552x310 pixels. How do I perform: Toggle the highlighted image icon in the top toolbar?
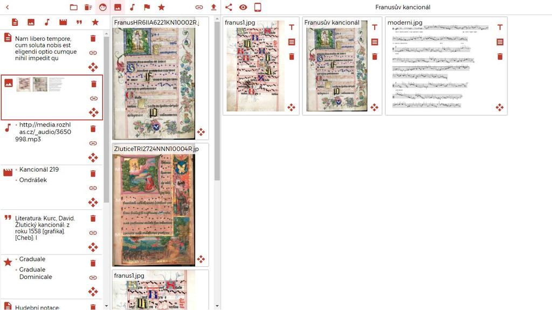coord(118,7)
